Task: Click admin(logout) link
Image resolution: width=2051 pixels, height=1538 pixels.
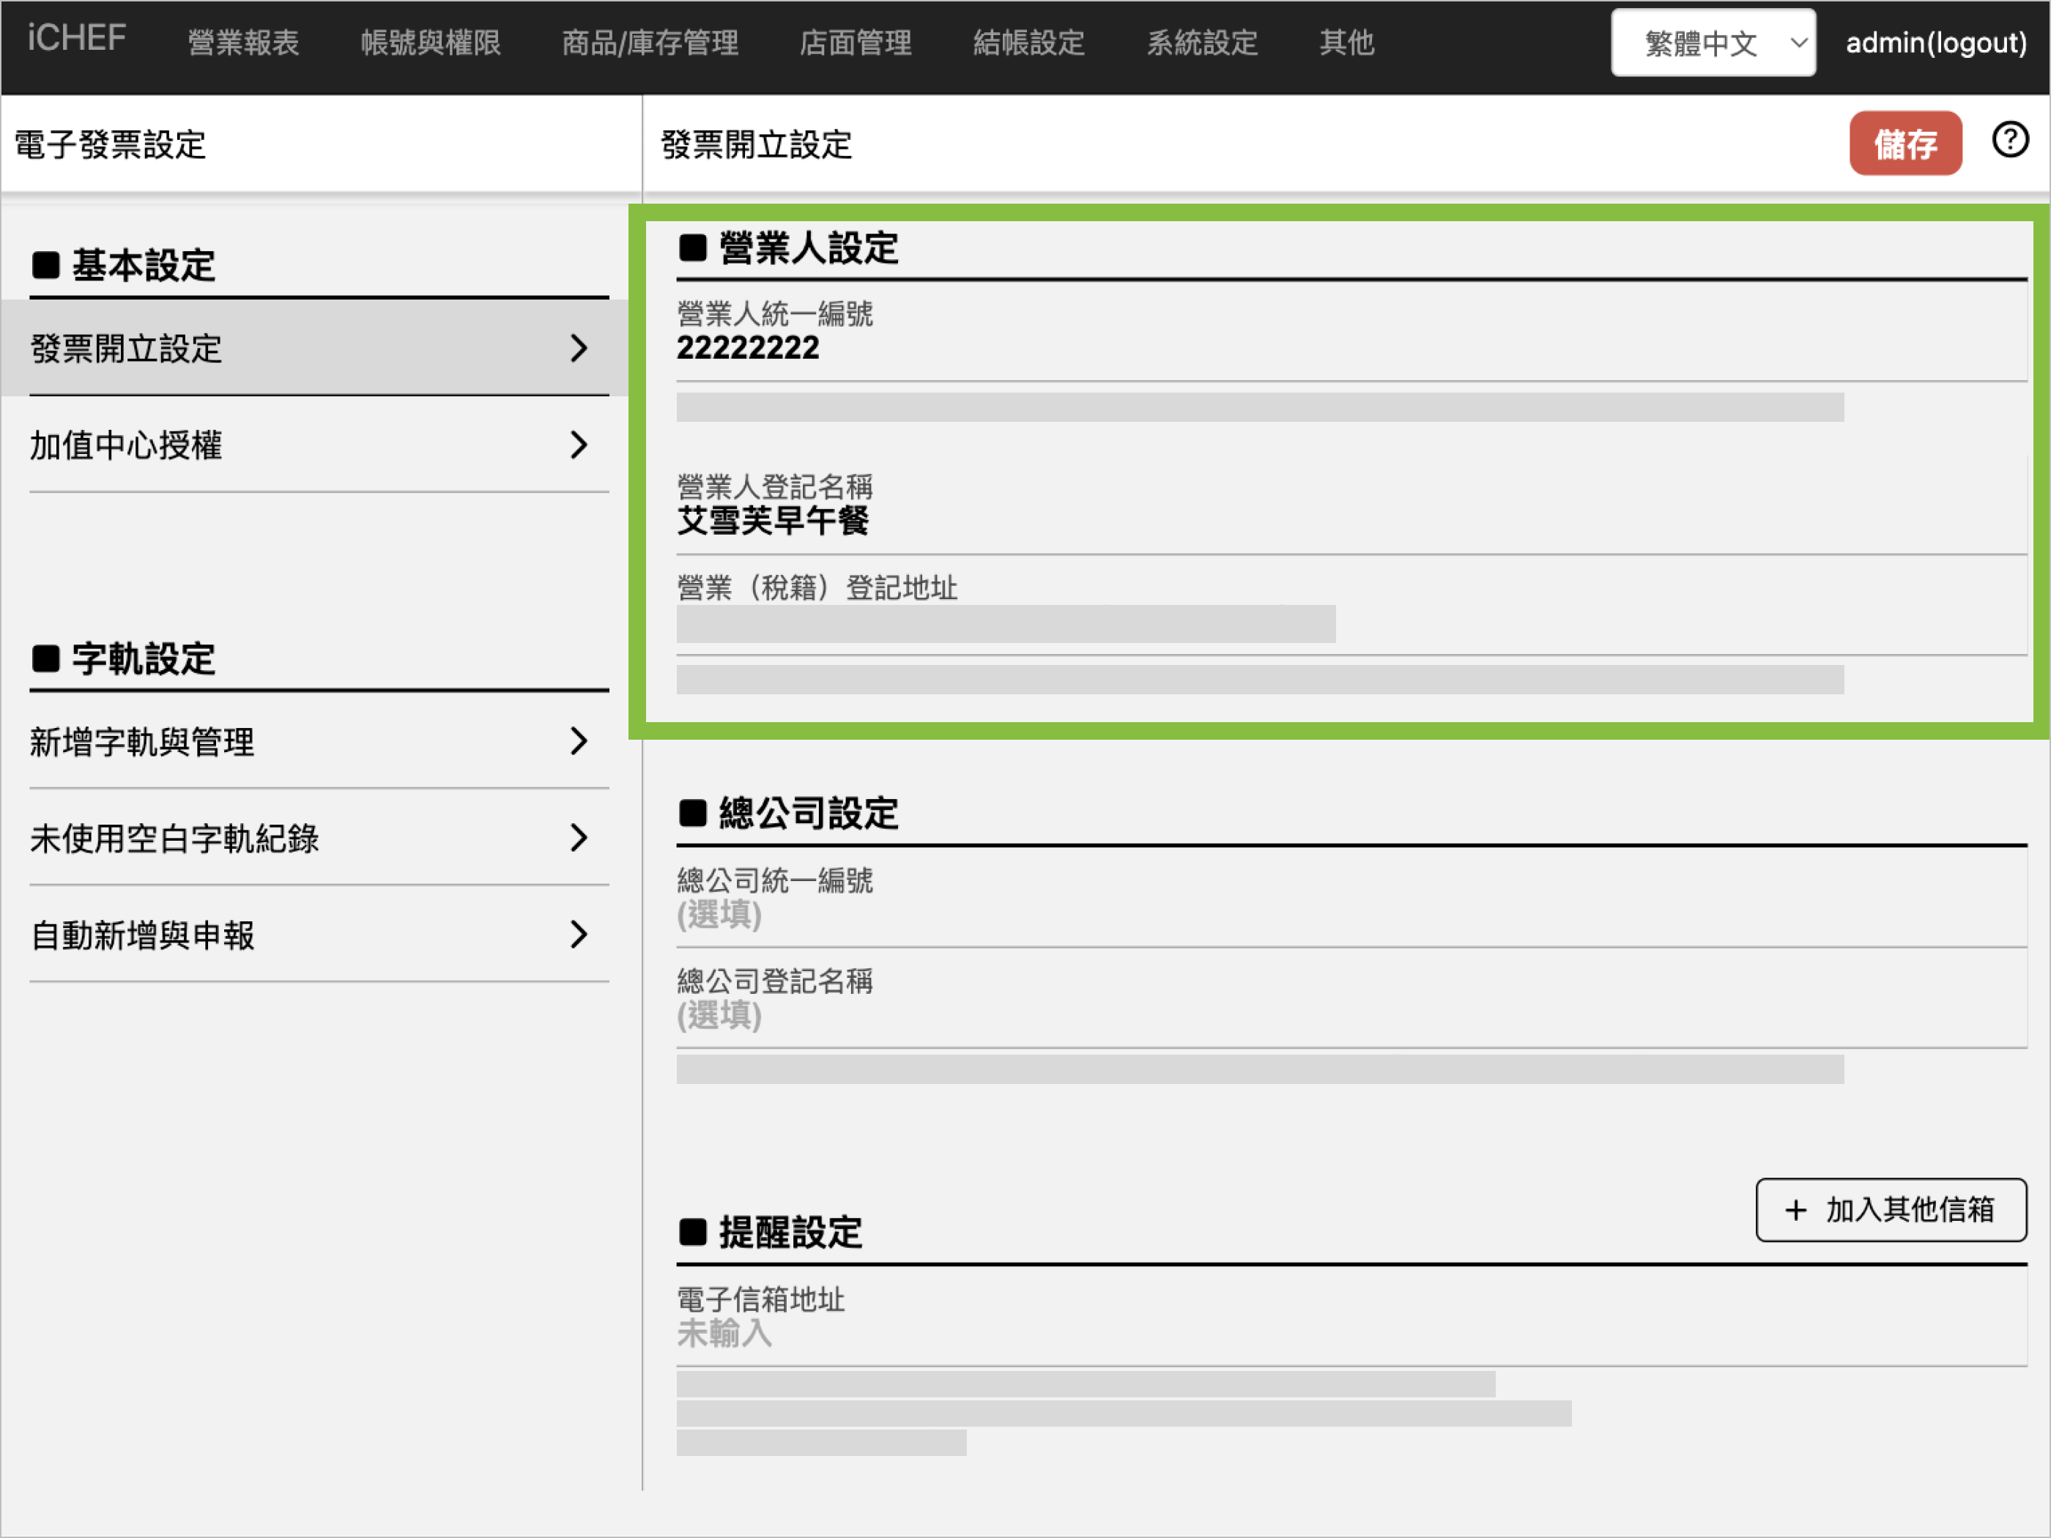Action: 1935,42
